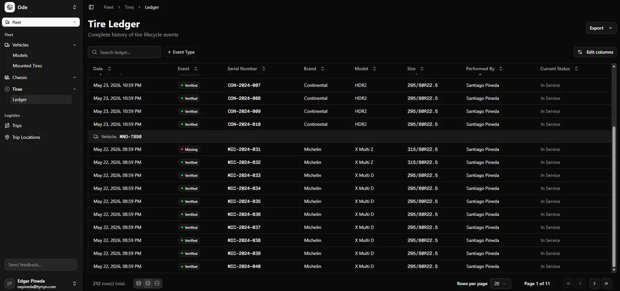Click the 212 row(s) total text
The height and width of the screenshot is (291, 620).
click(x=110, y=284)
